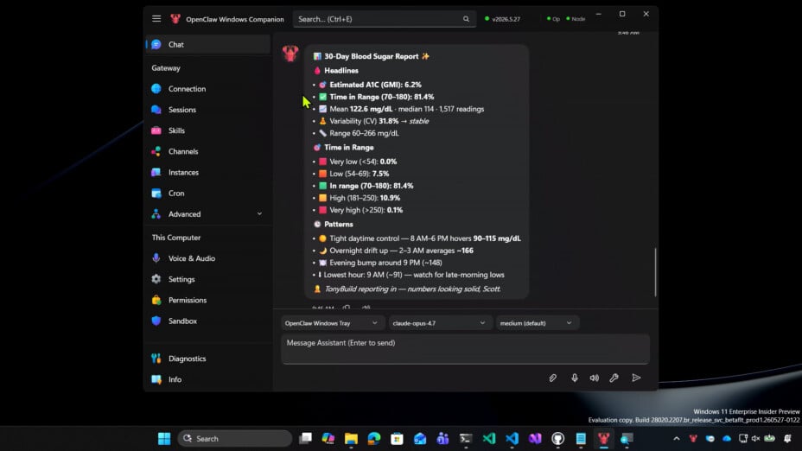The height and width of the screenshot is (451, 802).
Task: Click the notification bell tray icon
Action: coord(787,439)
